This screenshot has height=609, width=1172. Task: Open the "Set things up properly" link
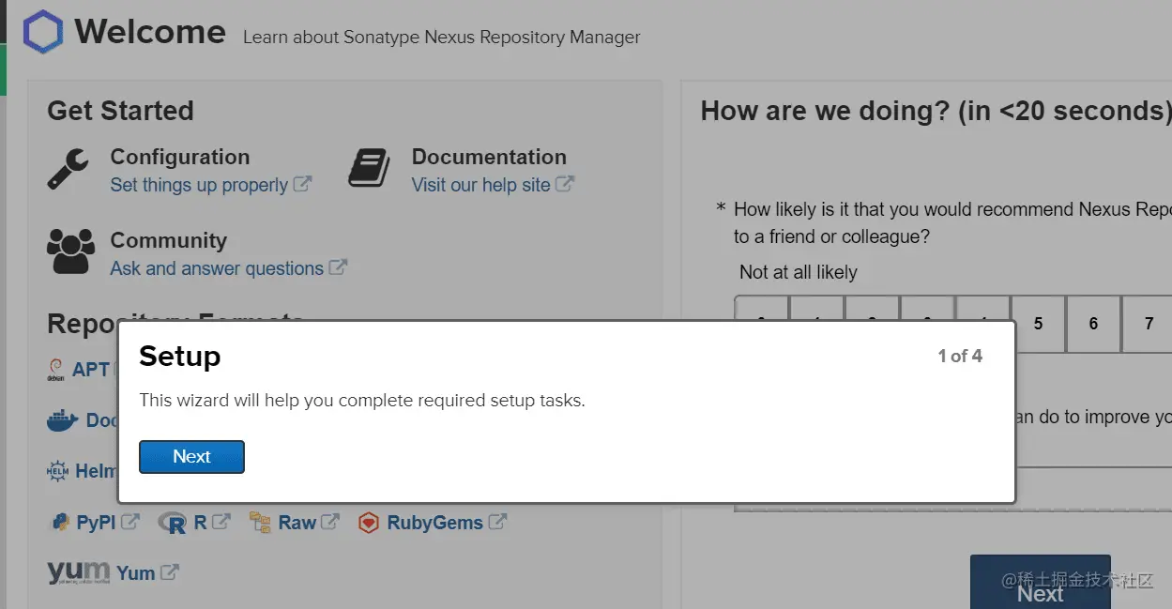199,185
